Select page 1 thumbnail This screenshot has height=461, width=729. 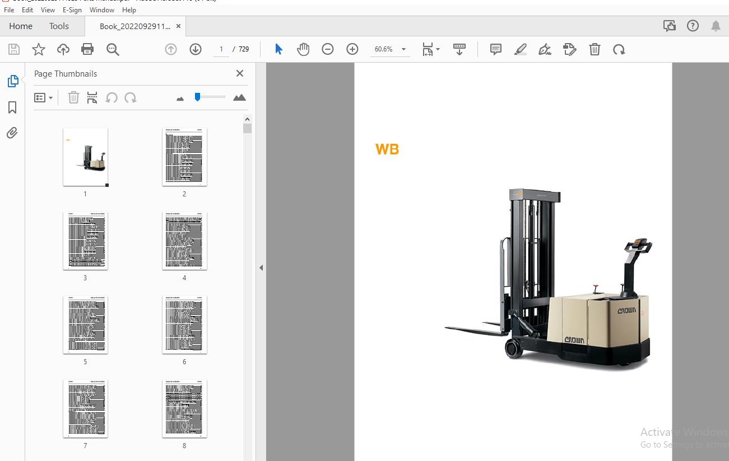click(86, 157)
